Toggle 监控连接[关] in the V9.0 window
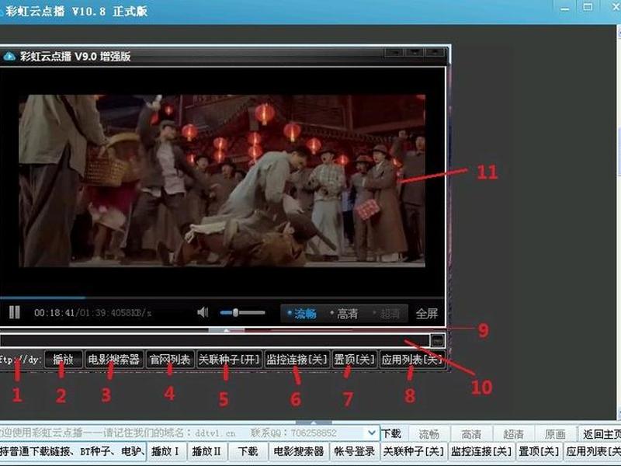Screen dimensions: 621x466 click(297, 360)
